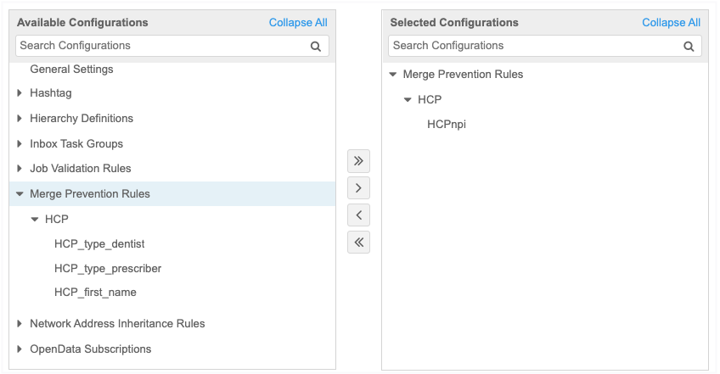
Task: Click the move selected right arrow button
Action: (x=358, y=187)
